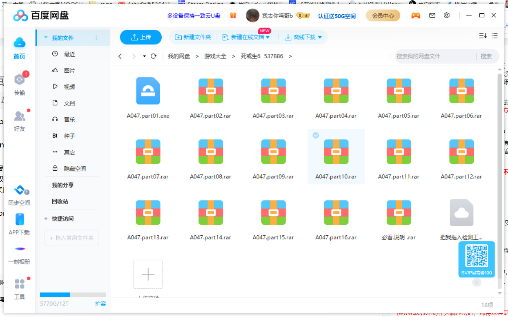Screen dimensions: 508x317
Task: Select the A047.part05.rar archive
Action: click(x=399, y=97)
